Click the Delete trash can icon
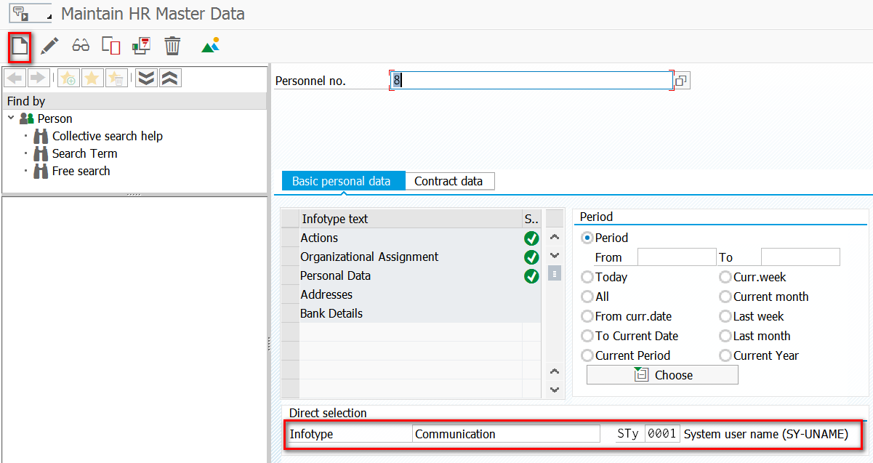 pos(172,47)
